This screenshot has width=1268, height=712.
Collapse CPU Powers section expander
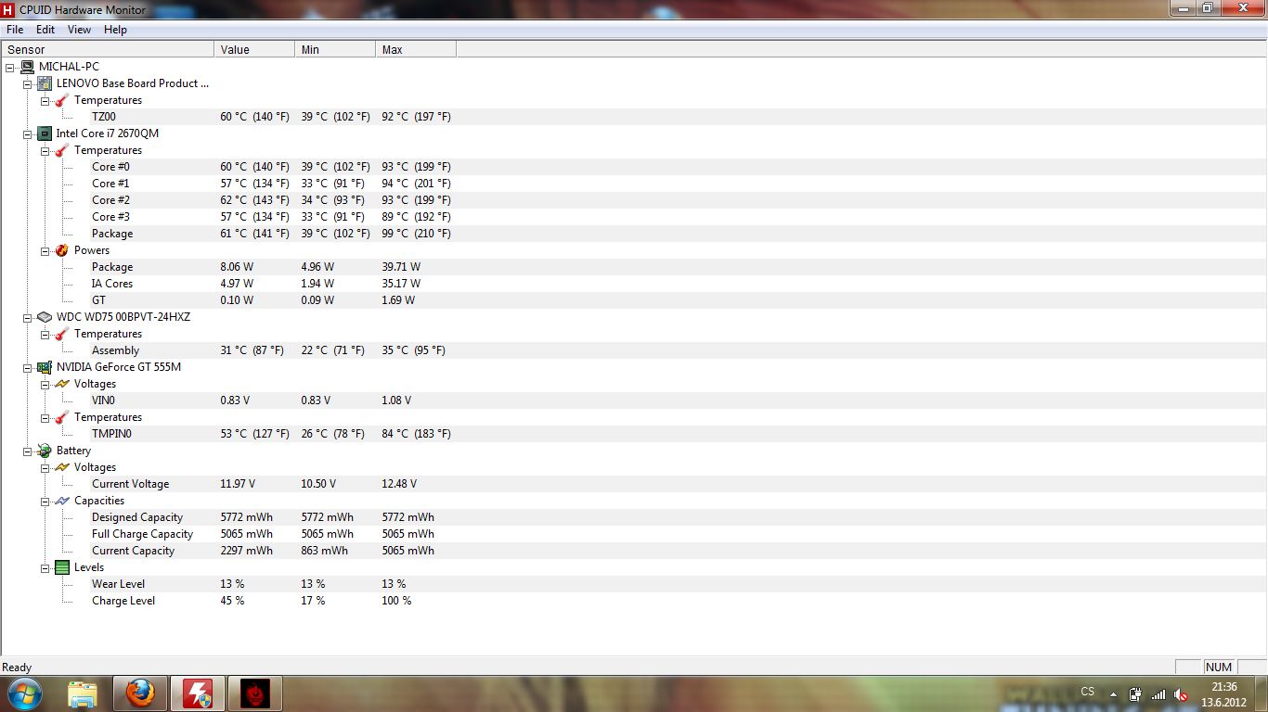(45, 250)
